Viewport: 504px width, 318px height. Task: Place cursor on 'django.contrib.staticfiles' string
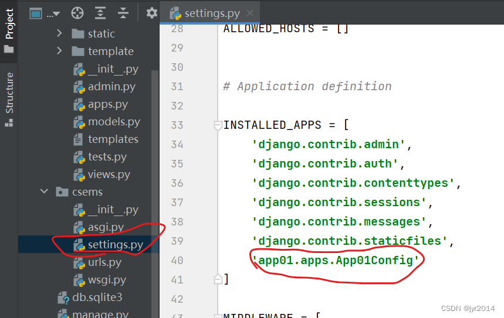[x=350, y=241]
